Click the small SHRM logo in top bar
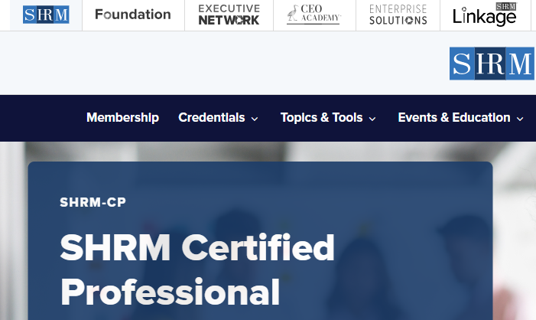 46,15
